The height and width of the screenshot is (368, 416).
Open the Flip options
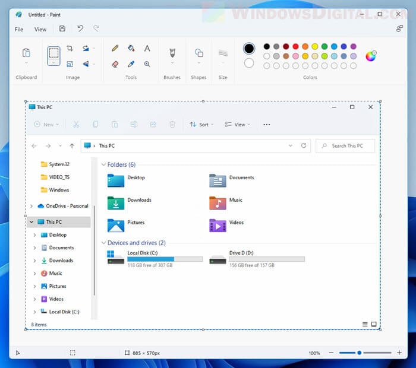point(86,64)
